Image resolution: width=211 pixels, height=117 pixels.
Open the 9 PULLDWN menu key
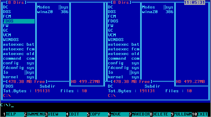181,114
